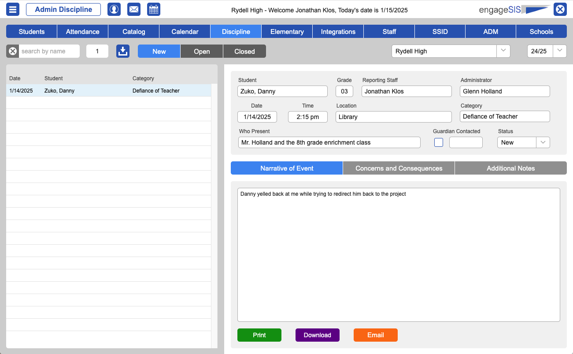The height and width of the screenshot is (354, 573).
Task: Click the Administrator field Glenn Holland
Action: click(505, 91)
